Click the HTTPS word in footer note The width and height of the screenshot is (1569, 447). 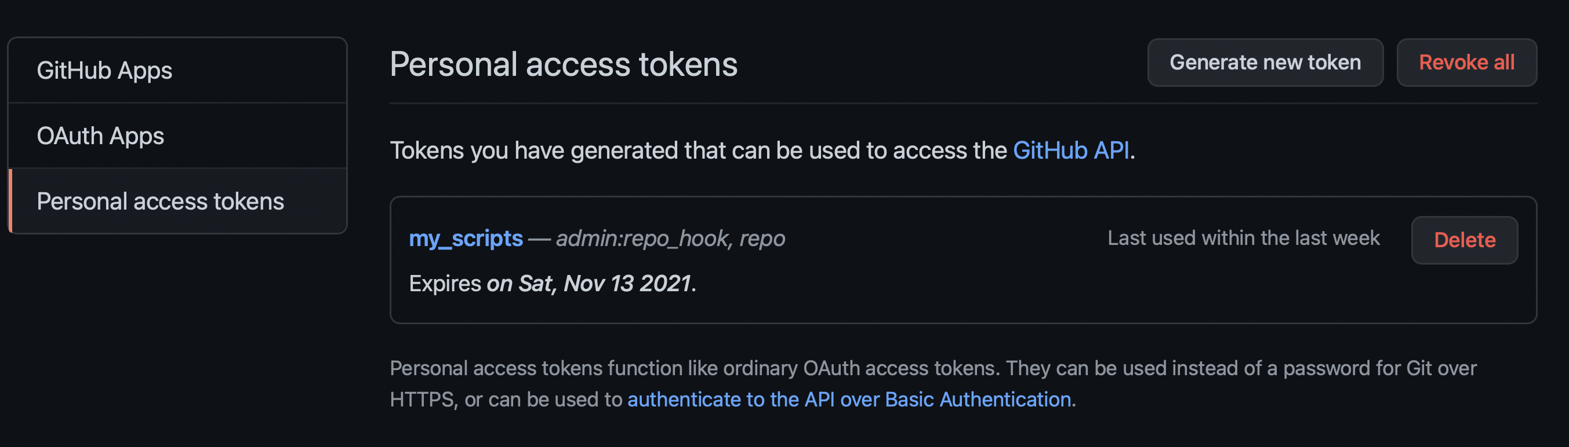(422, 400)
